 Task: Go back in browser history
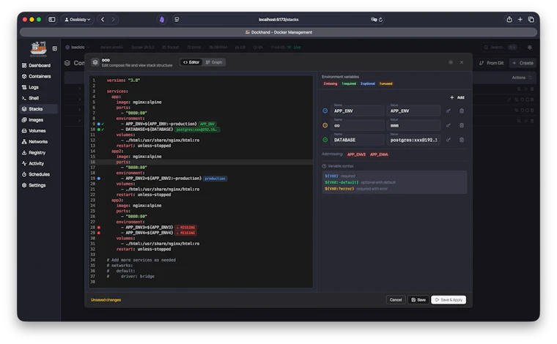click(103, 20)
